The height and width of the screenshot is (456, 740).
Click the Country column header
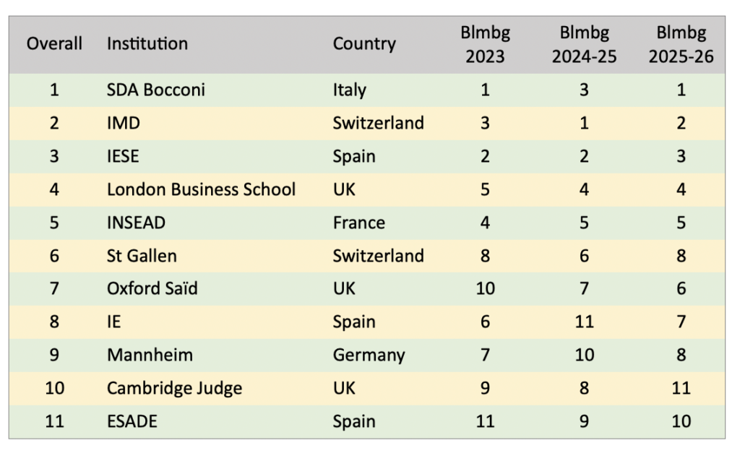point(364,43)
